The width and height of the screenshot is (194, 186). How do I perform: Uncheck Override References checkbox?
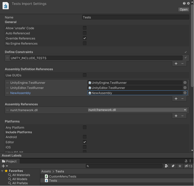[85, 38]
